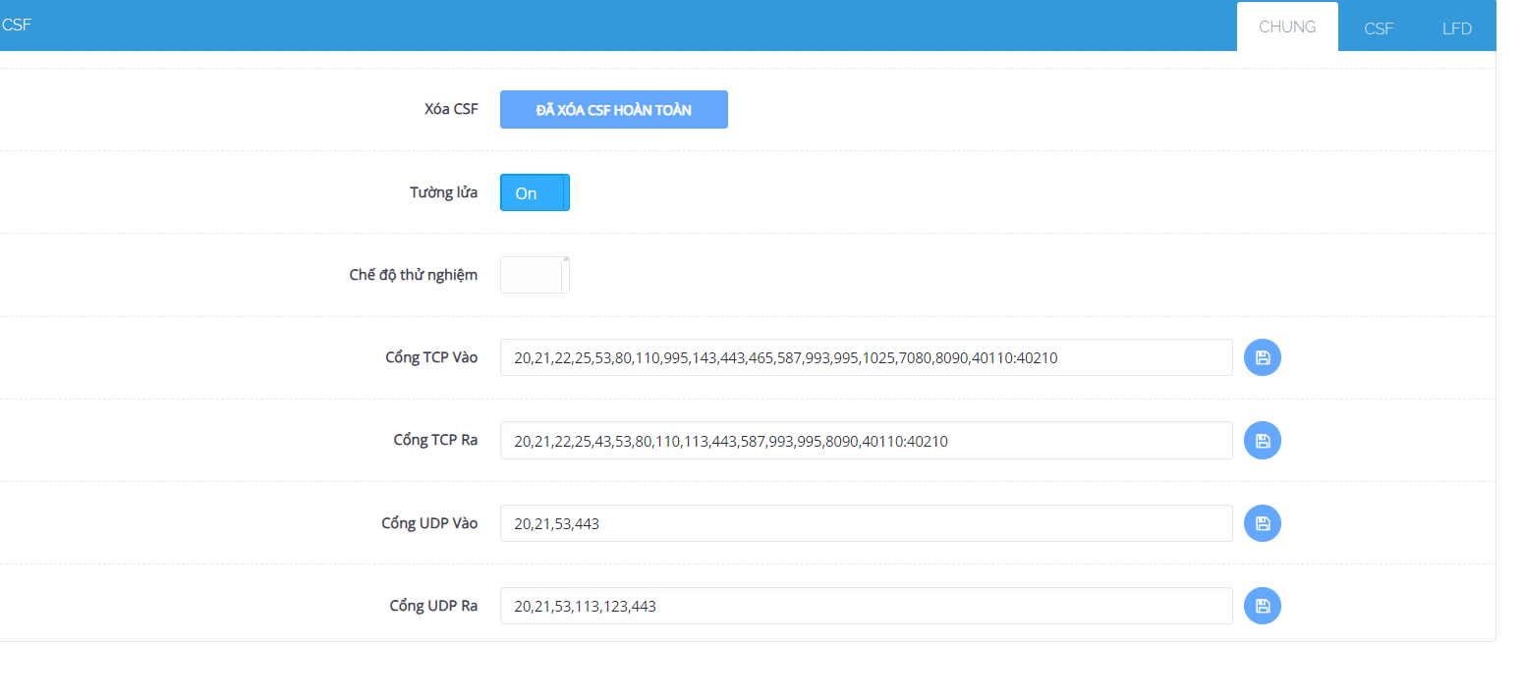Click the ĐÃ XÓA CSF HOÀN TOÀN button

614,110
